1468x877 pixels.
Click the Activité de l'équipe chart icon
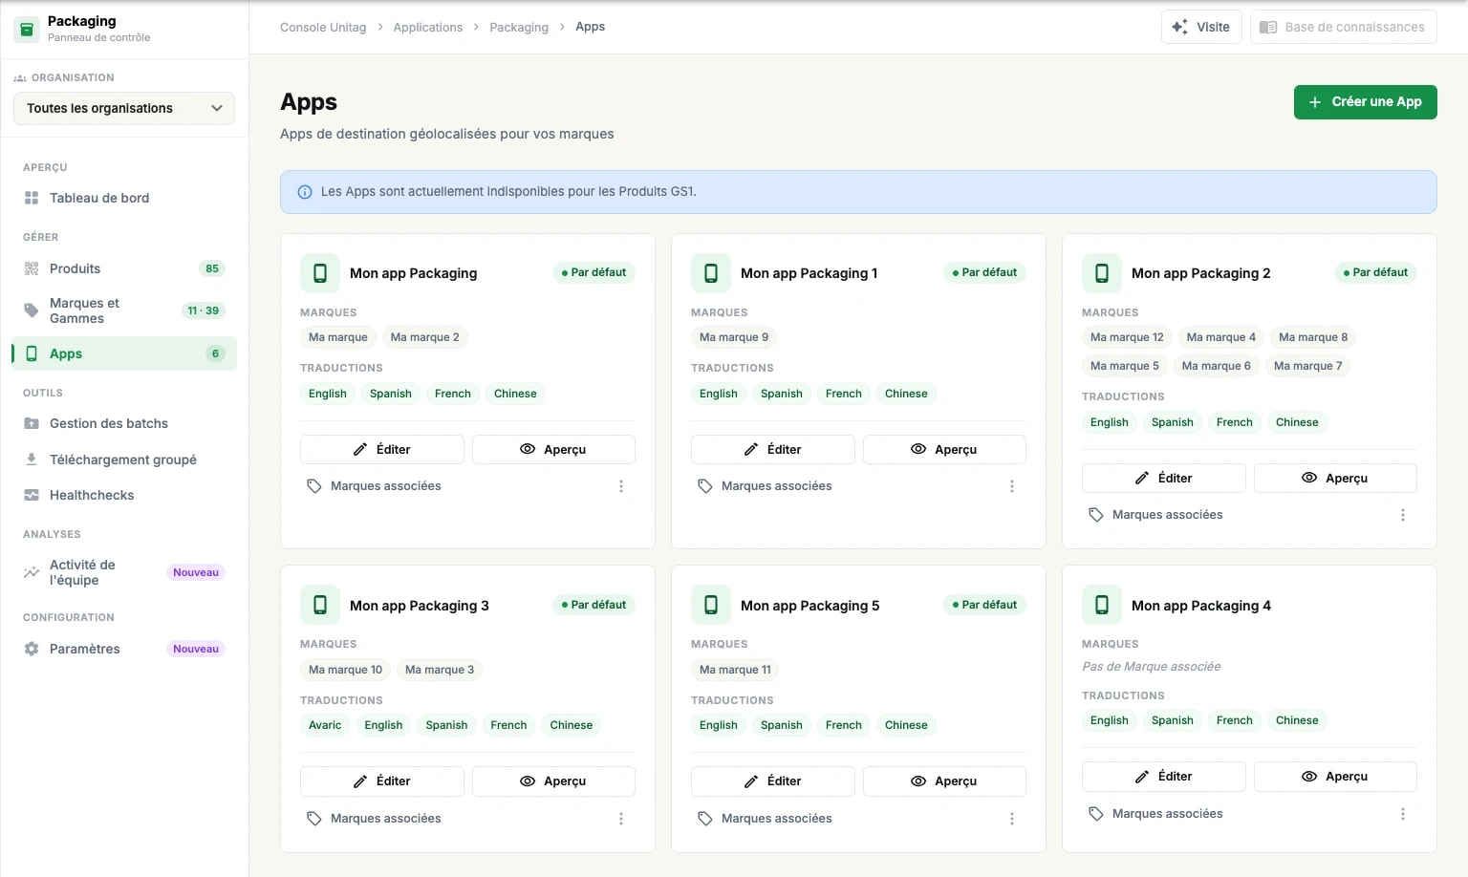[32, 572]
